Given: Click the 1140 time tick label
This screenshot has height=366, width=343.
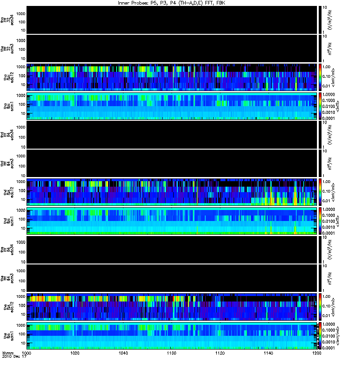Looking at the screenshot, I should [268, 353].
